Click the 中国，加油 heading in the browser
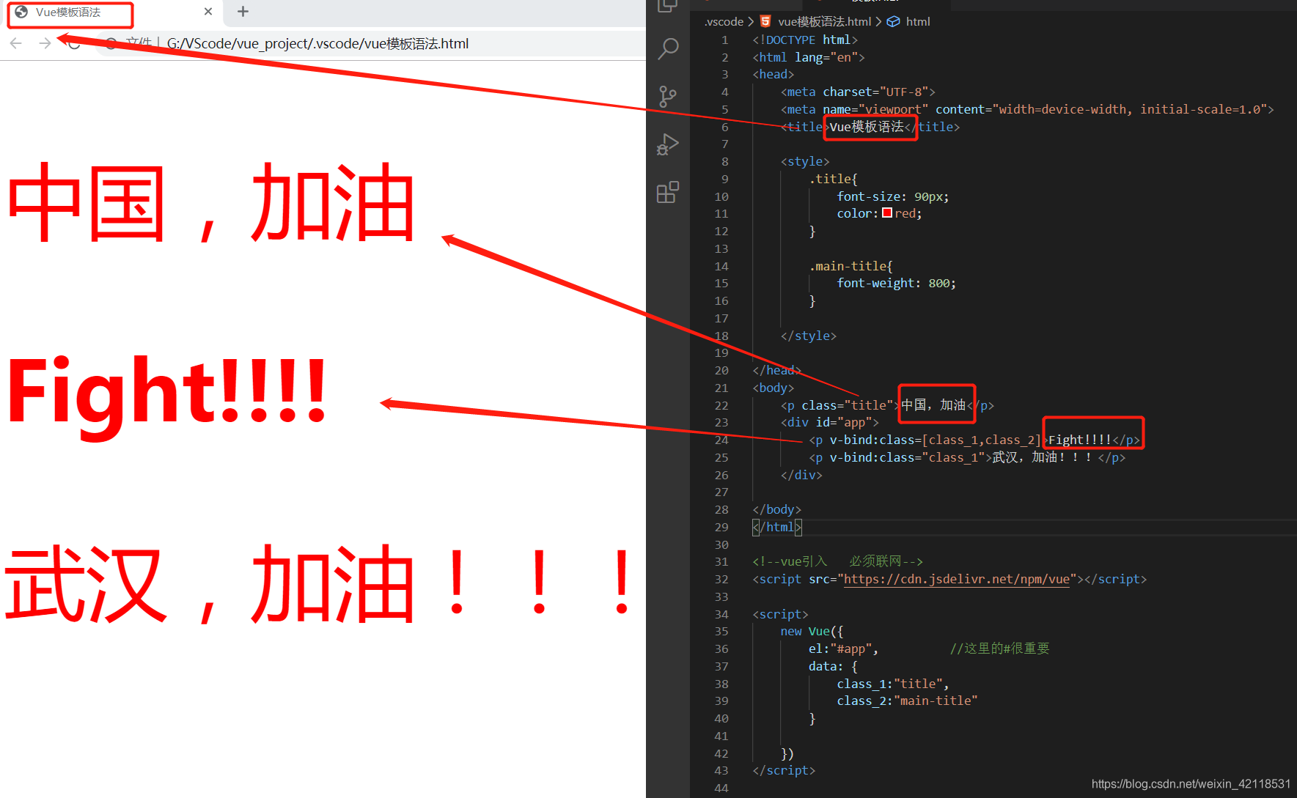 211,203
